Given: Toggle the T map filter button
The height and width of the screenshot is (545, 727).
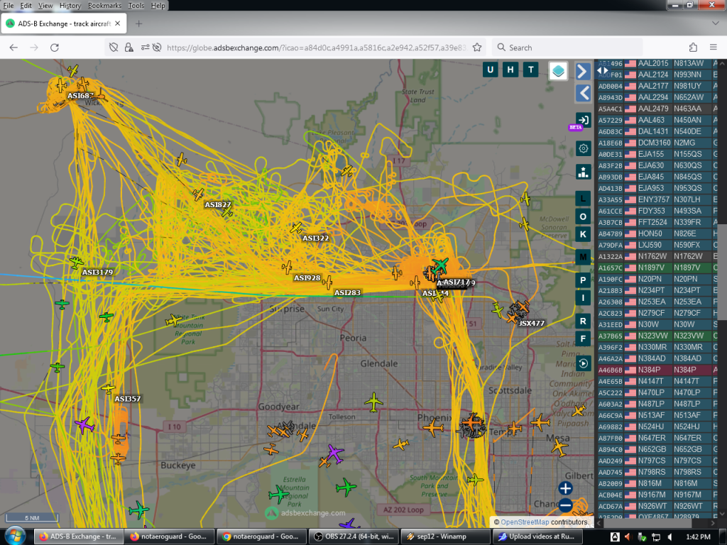Looking at the screenshot, I should click(531, 70).
